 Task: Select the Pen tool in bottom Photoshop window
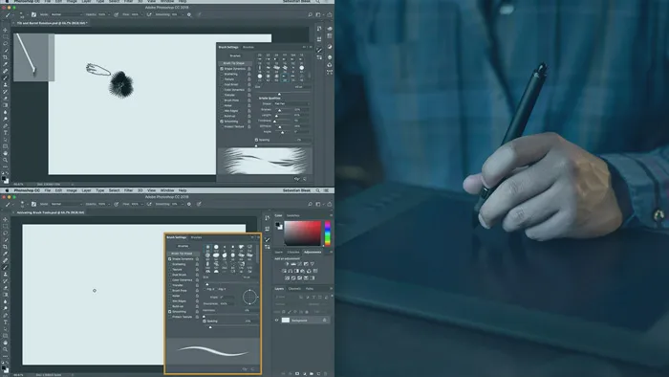point(5,316)
